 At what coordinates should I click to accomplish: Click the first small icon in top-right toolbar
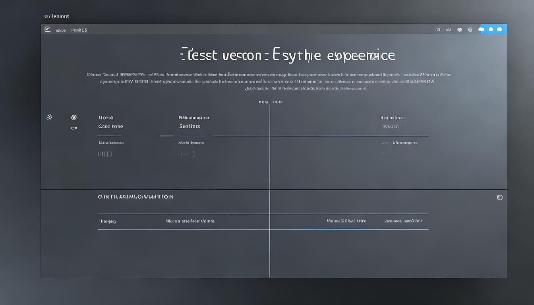click(438, 29)
